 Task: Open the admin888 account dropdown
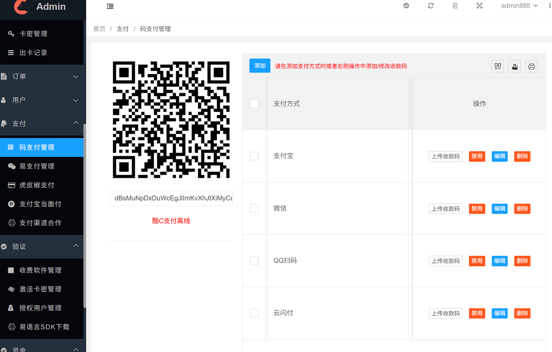click(519, 6)
